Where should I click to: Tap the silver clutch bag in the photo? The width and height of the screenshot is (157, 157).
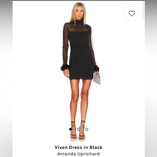(x=97, y=79)
